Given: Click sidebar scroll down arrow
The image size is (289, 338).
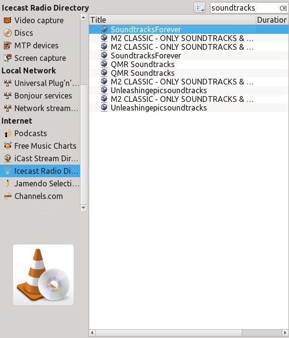Looking at the screenshot, I should click(83, 208).
